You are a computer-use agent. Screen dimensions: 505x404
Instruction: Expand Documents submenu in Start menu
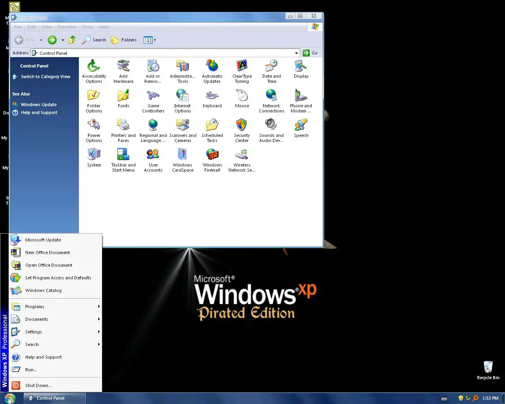coord(55,319)
